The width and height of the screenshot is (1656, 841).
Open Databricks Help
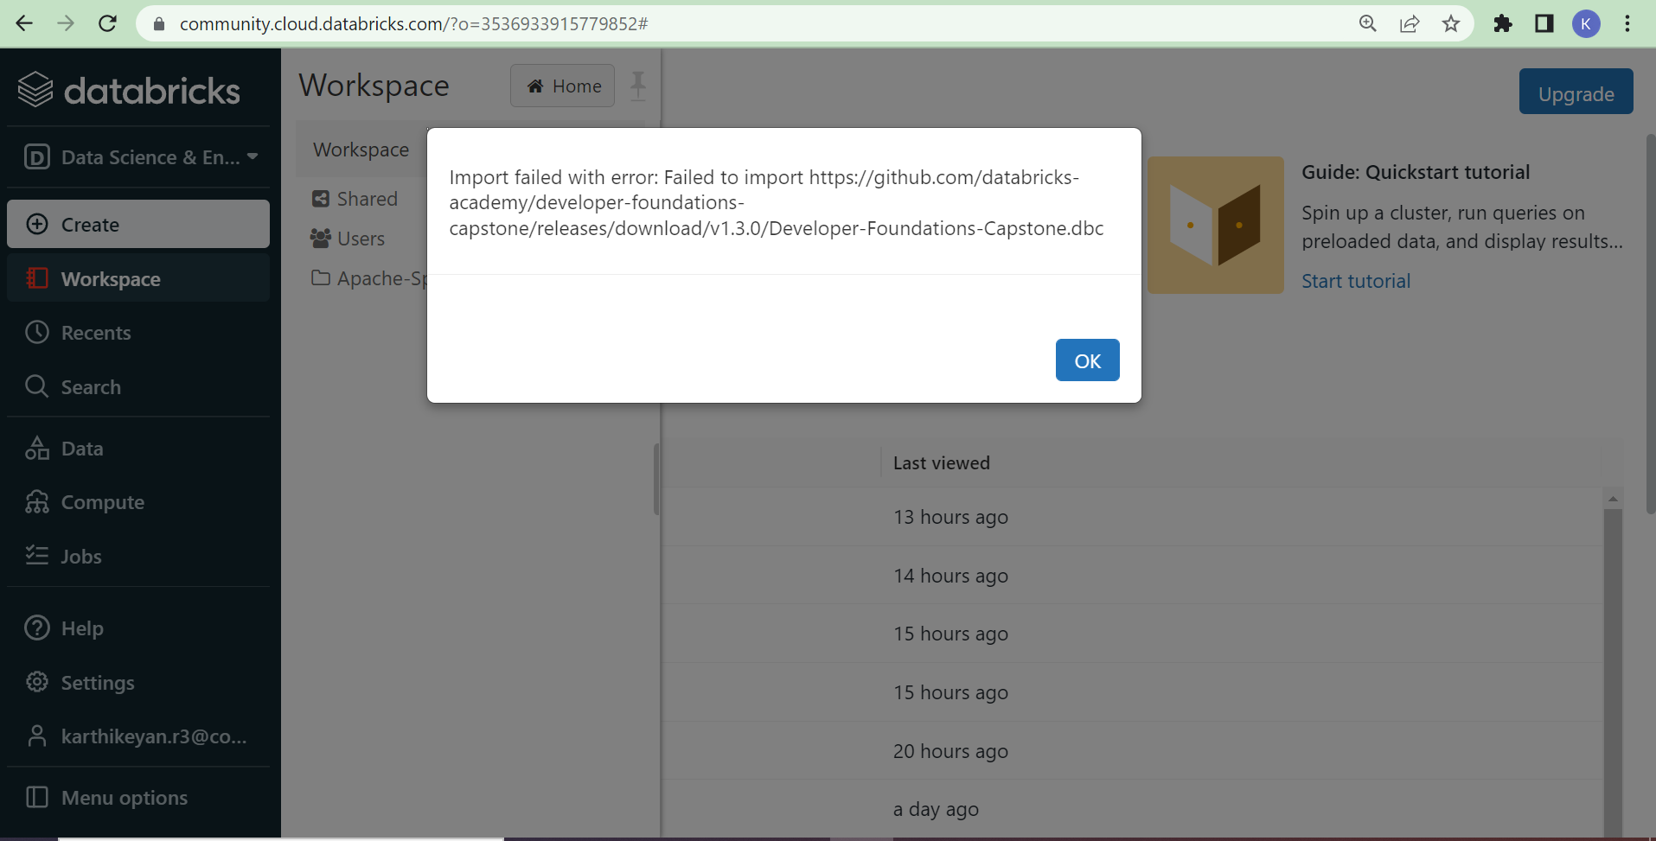pos(82,628)
